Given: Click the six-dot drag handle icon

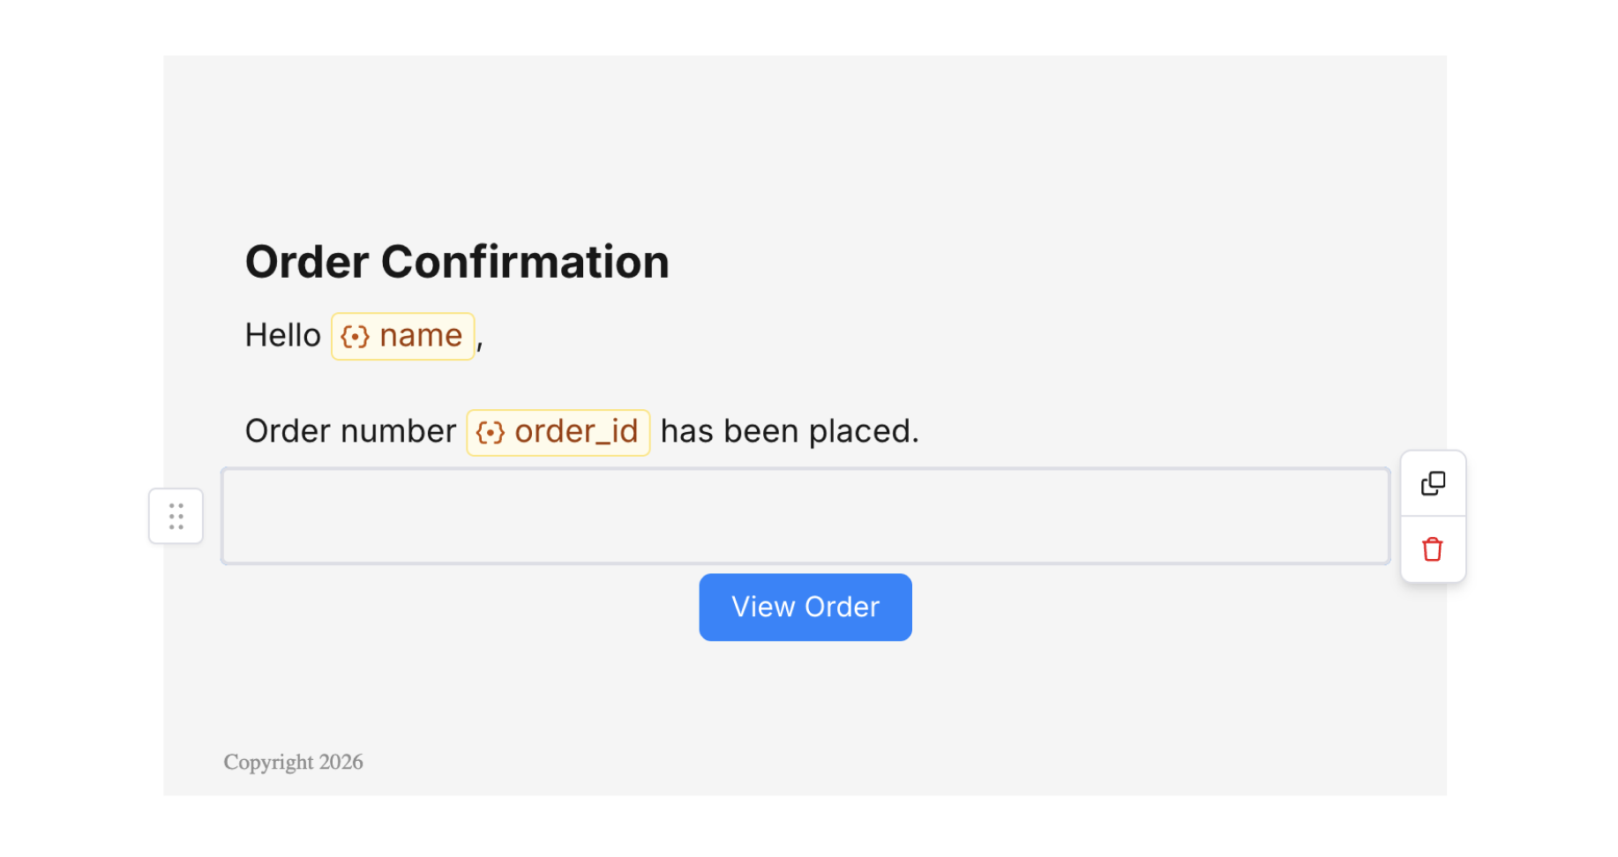Looking at the screenshot, I should pyautogui.click(x=176, y=517).
